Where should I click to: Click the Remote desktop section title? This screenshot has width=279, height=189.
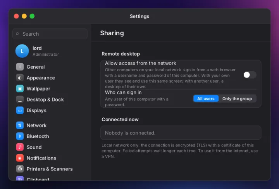coord(121,54)
